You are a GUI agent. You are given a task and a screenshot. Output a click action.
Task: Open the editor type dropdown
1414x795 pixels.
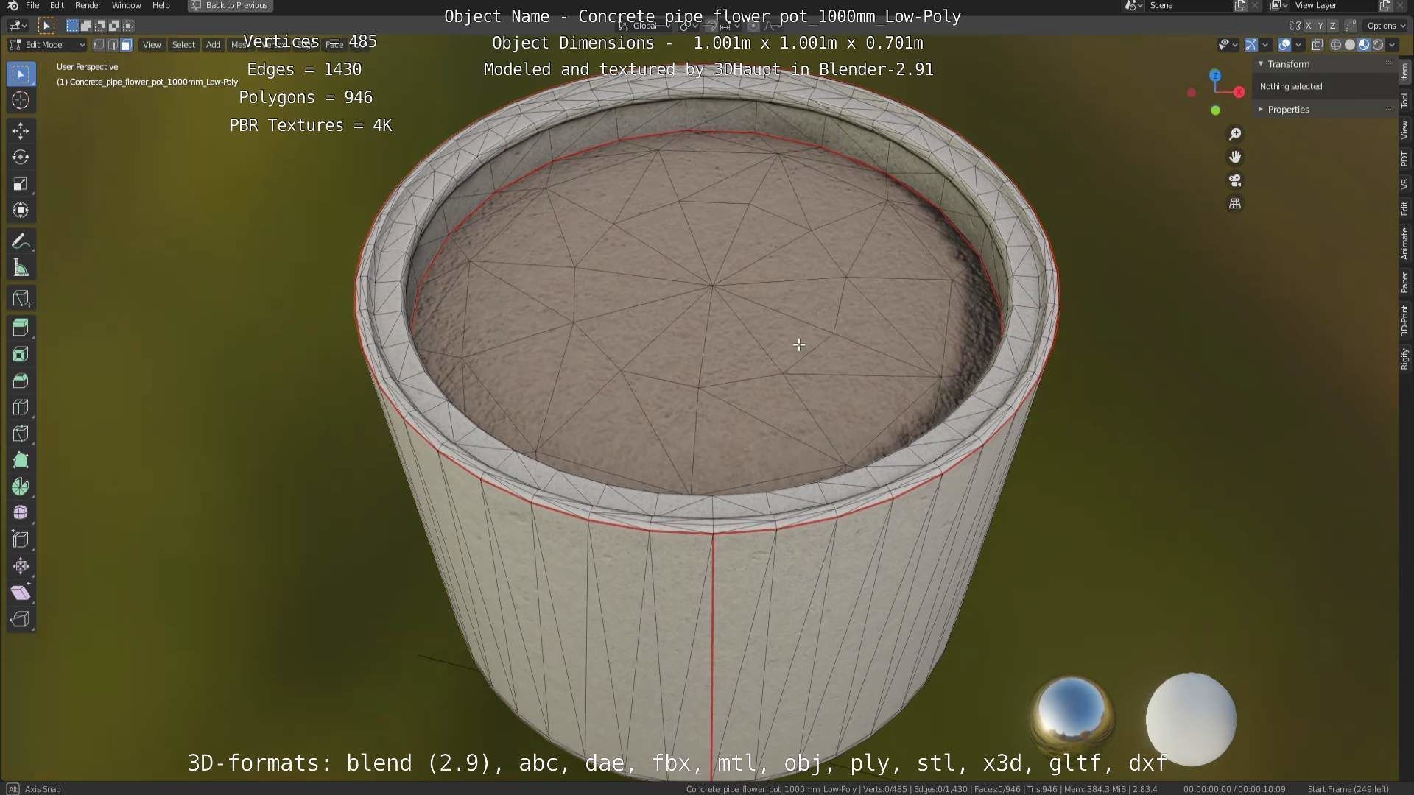[18, 26]
